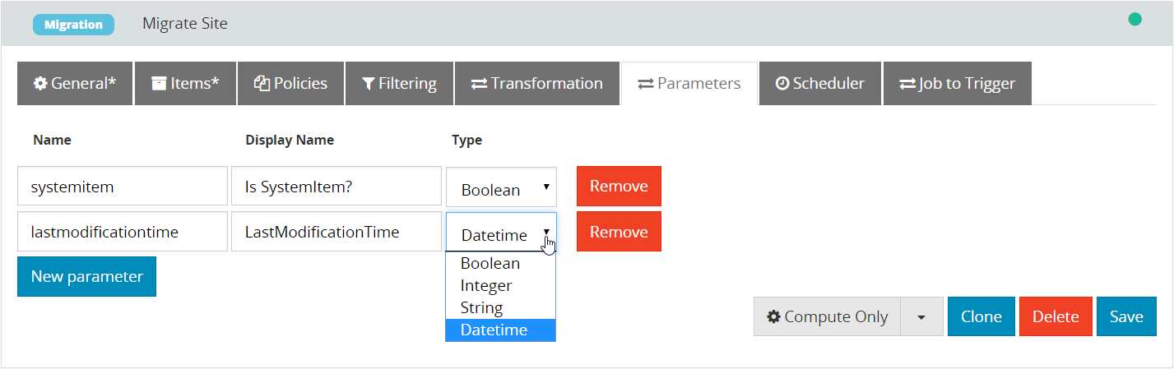Edit the lastmodificationtime name field
Image resolution: width=1174 pixels, height=369 pixels.
coord(123,232)
